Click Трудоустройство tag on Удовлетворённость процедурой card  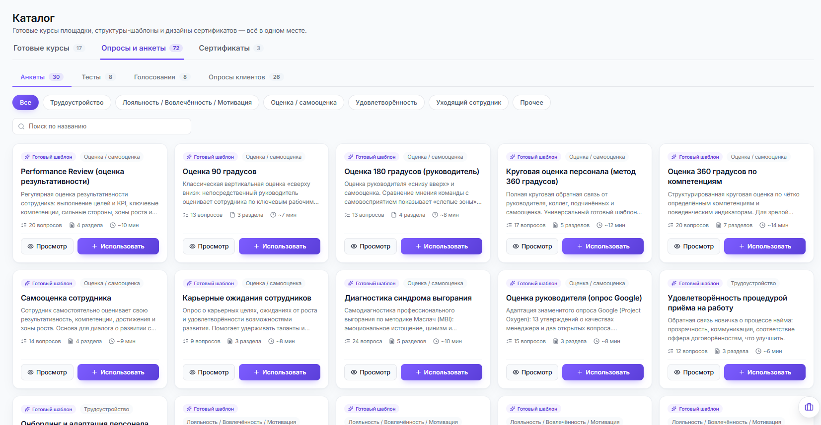tap(753, 284)
